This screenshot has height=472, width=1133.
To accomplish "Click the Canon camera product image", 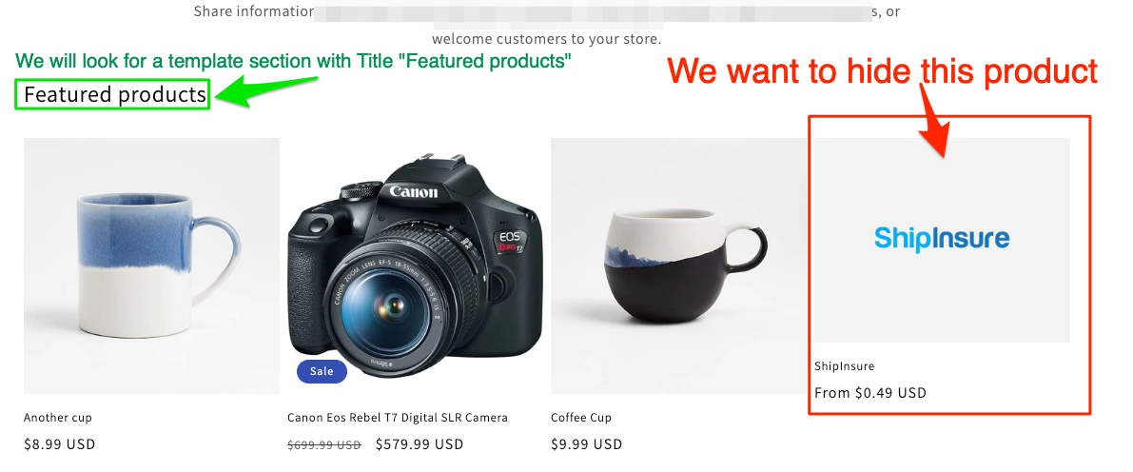I will pos(415,266).
